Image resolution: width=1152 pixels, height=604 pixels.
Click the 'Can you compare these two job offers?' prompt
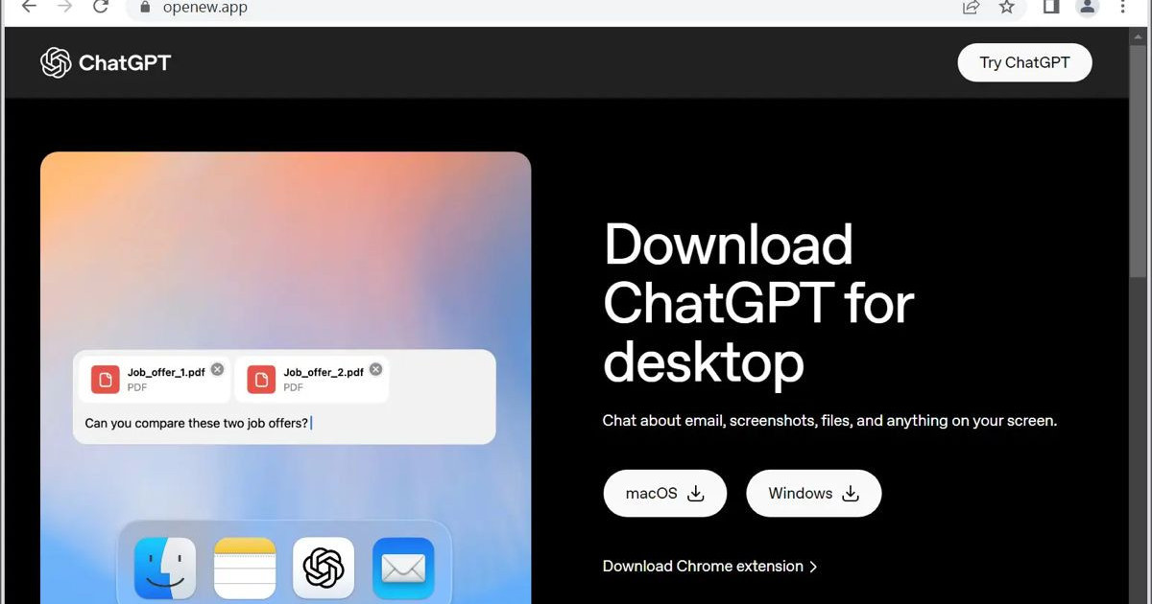197,423
